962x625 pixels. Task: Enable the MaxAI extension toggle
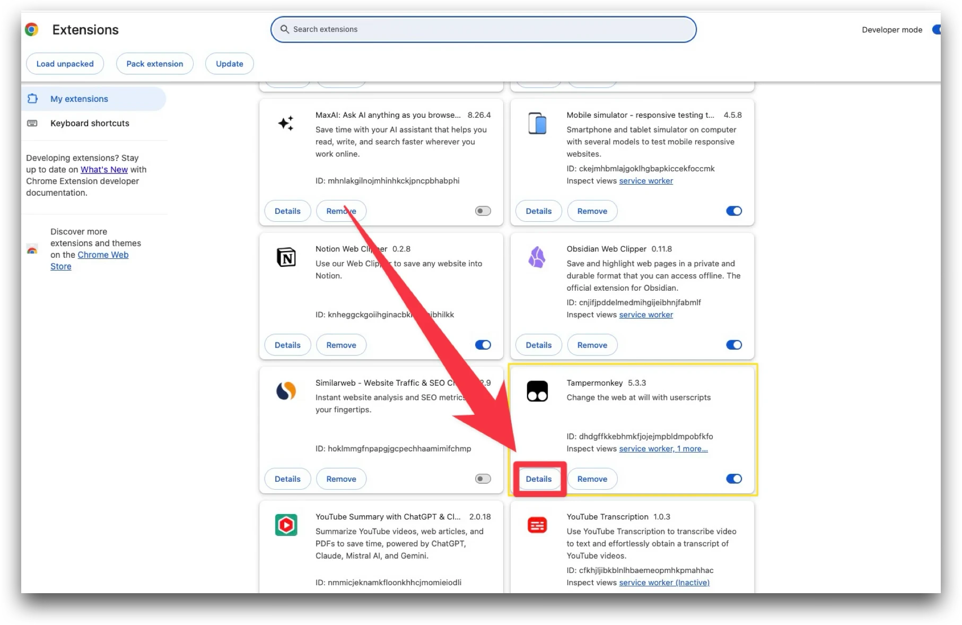483,211
